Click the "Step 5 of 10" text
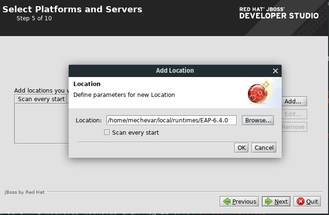Viewport: 329px width, 215px height. pyautogui.click(x=34, y=18)
